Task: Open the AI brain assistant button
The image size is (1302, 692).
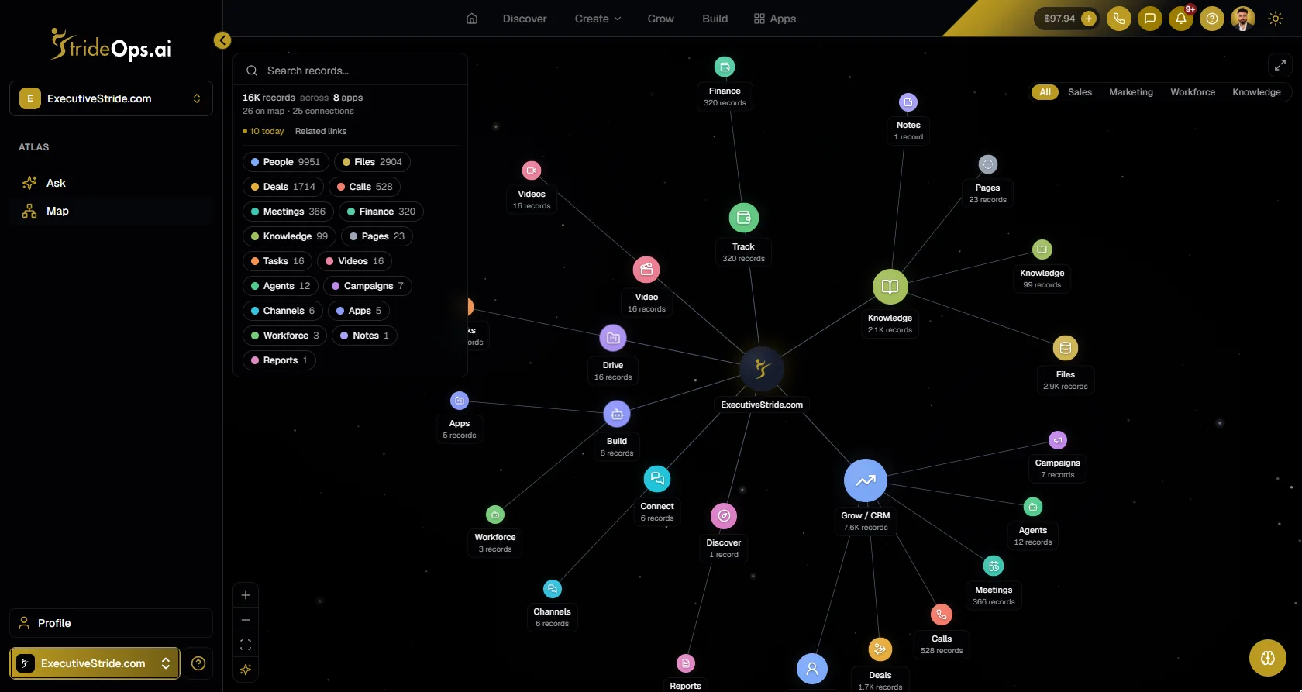Action: point(1268,658)
